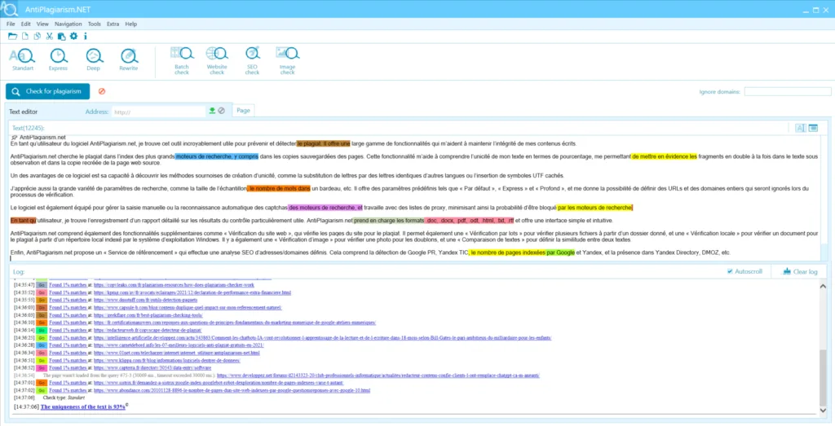The height and width of the screenshot is (426, 835).
Task: Switch to the Text editor tab
Action: click(24, 112)
